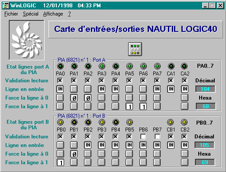Click the CB1 yellow LED
This screenshot has height=172, width=226.
click(x=170, y=122)
